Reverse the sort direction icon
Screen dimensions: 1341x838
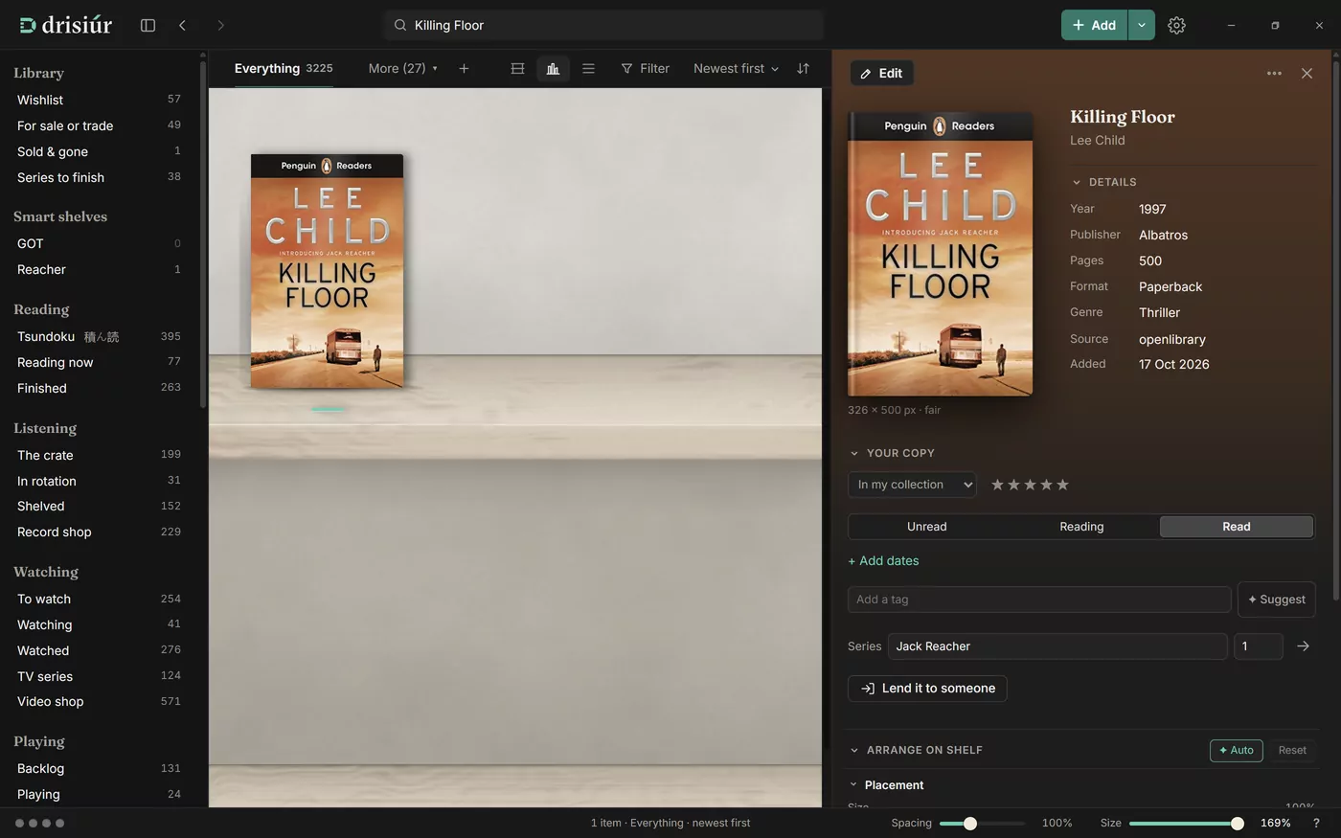click(803, 68)
